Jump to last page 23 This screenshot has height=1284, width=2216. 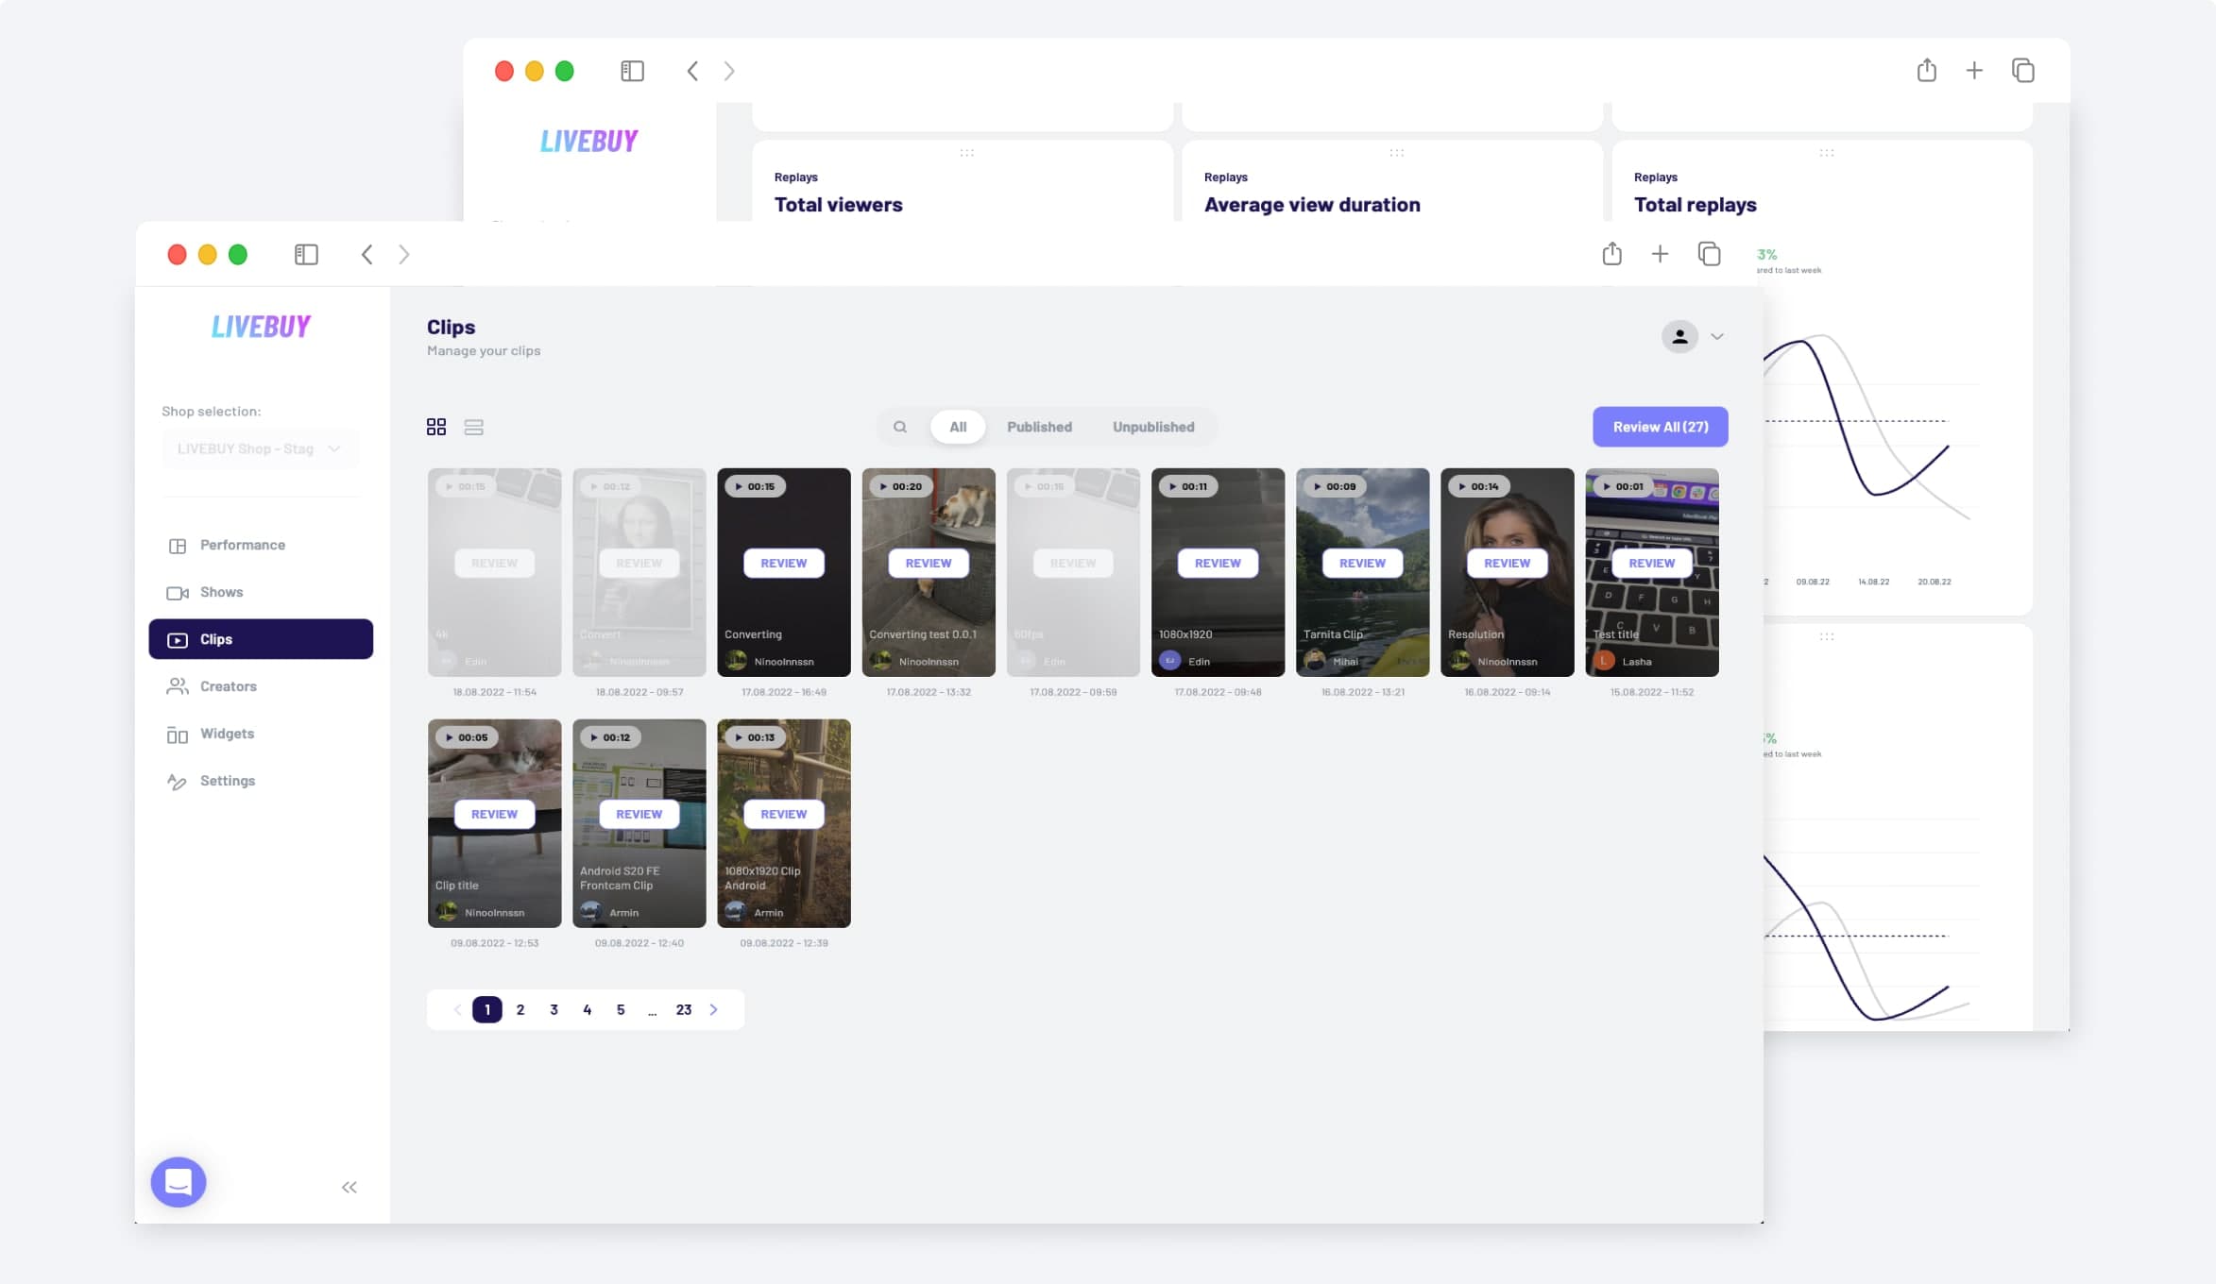[x=683, y=1009]
